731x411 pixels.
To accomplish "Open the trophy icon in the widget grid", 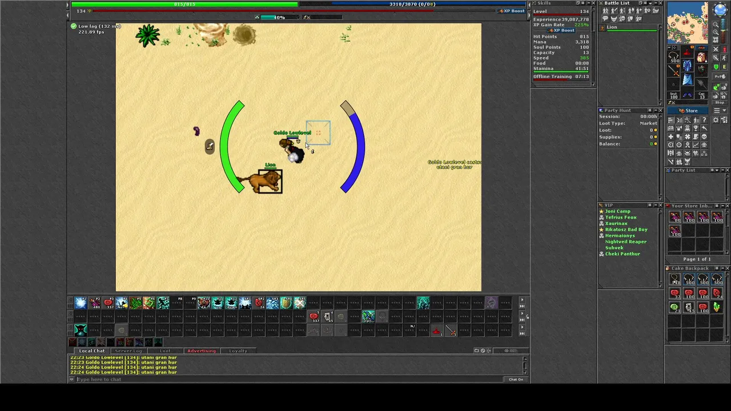I will coord(696,128).
